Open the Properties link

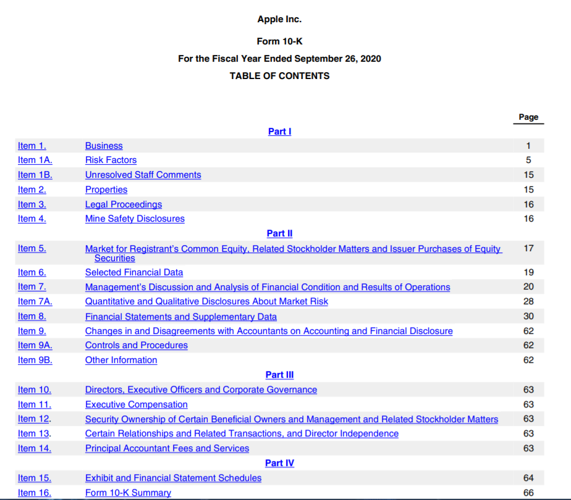pyautogui.click(x=106, y=190)
